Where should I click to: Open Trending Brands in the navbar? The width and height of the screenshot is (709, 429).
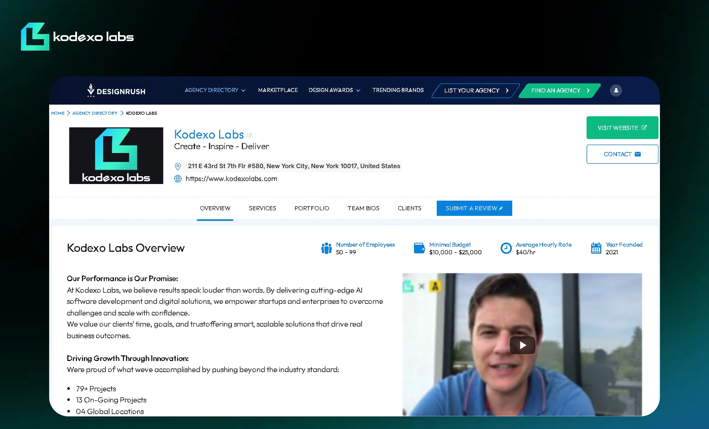[x=398, y=90]
